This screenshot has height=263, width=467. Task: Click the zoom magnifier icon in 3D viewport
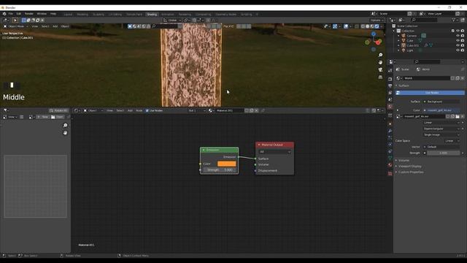click(x=380, y=56)
